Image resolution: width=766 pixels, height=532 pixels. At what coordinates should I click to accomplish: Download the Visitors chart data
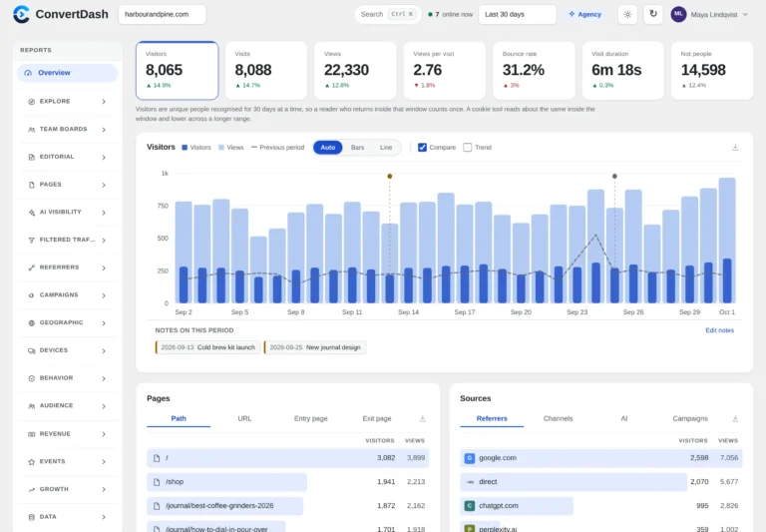tap(735, 147)
